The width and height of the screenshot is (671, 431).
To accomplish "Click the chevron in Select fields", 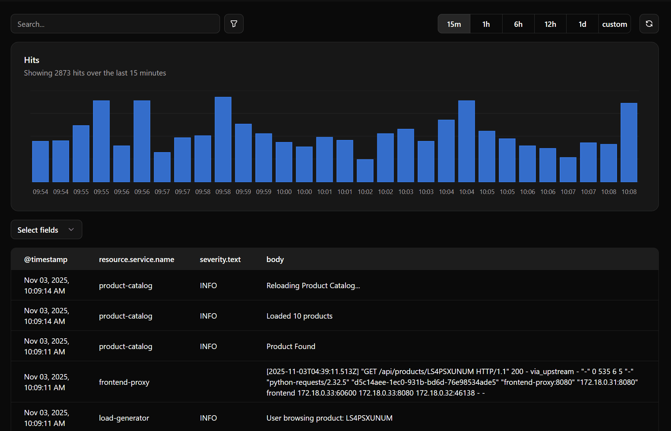I will tap(71, 230).
